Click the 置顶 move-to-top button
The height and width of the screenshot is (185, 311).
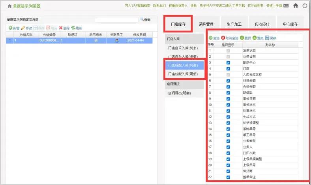point(245,38)
